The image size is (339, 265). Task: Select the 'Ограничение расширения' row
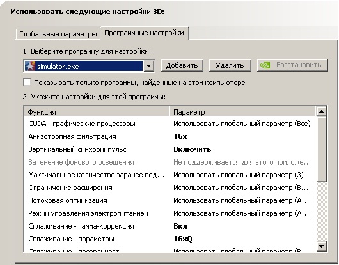(169, 188)
